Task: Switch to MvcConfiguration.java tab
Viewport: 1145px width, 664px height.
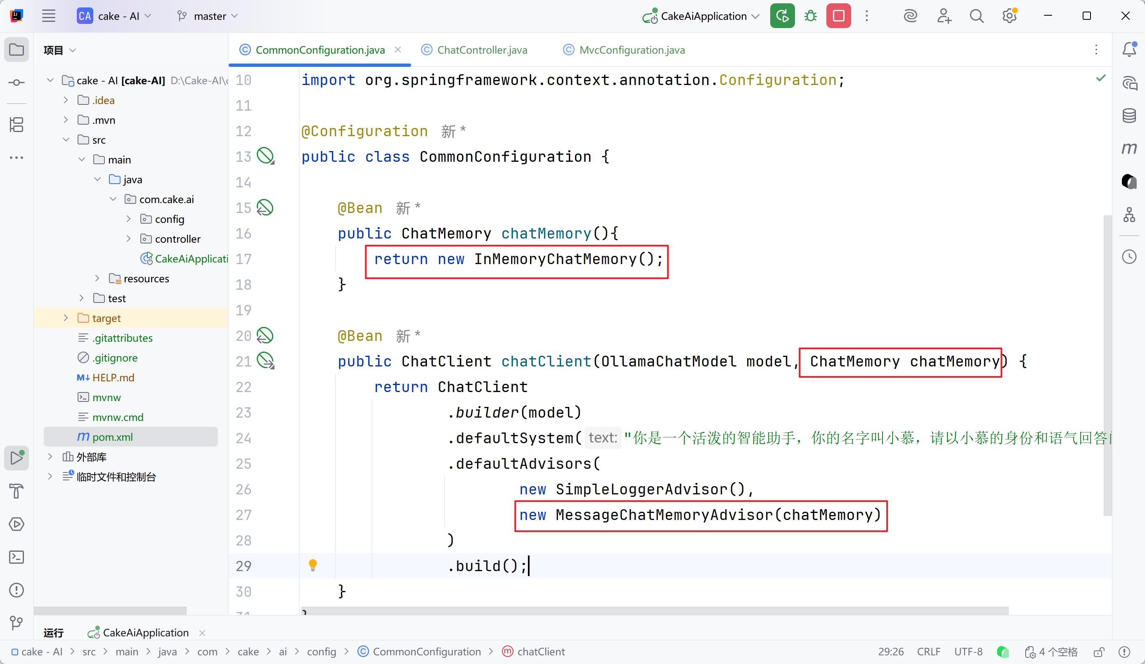Action: point(631,50)
